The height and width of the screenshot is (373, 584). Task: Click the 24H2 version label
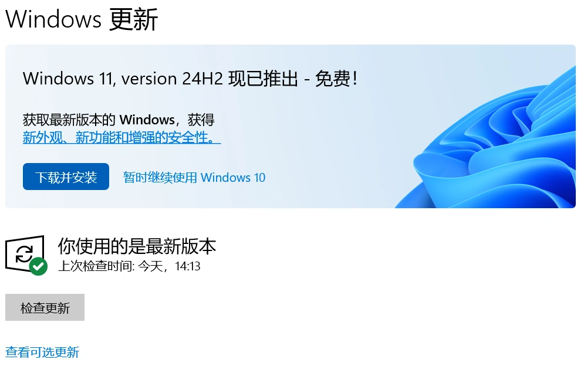(202, 79)
